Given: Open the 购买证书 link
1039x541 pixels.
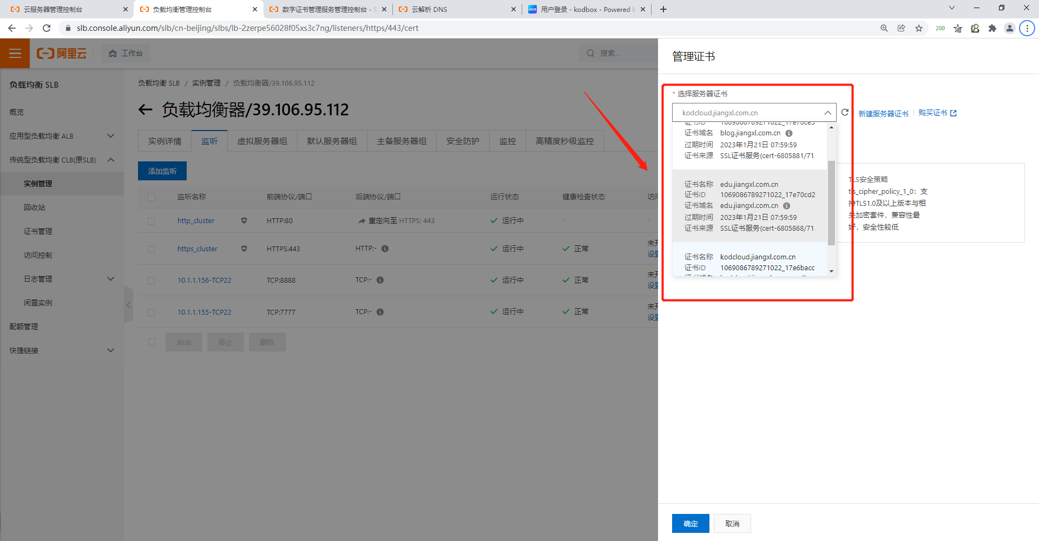Looking at the screenshot, I should point(937,113).
